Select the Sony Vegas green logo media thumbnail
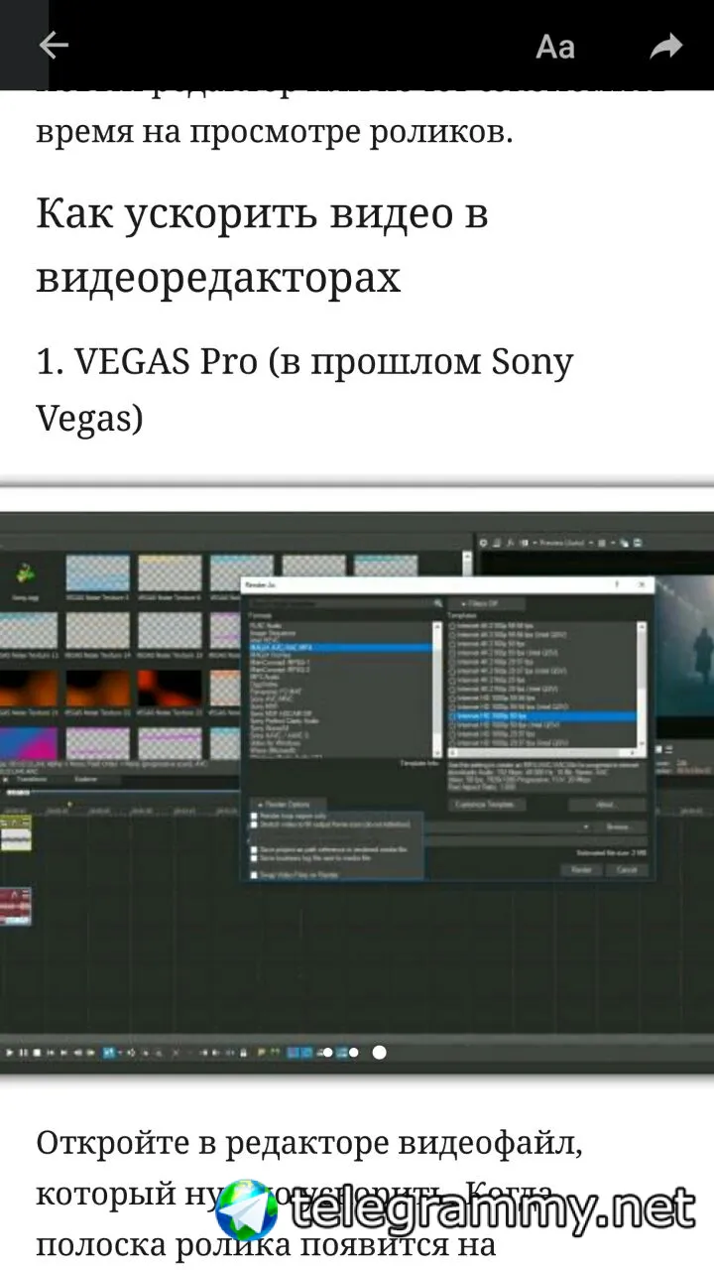 pyautogui.click(x=25, y=573)
